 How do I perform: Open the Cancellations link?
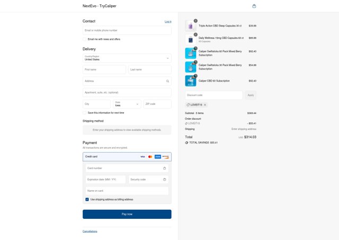tap(90, 232)
